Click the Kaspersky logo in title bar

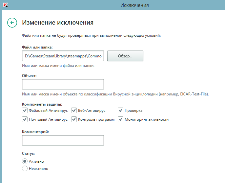[6, 5]
